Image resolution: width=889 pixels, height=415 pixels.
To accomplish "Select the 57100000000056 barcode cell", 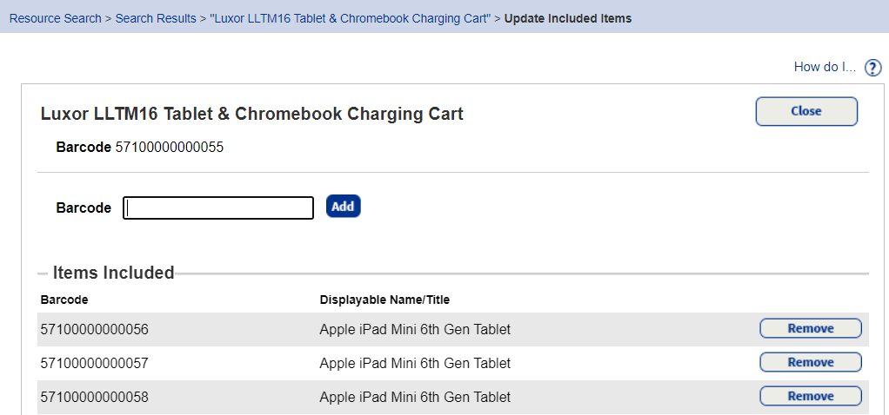I will (94, 329).
